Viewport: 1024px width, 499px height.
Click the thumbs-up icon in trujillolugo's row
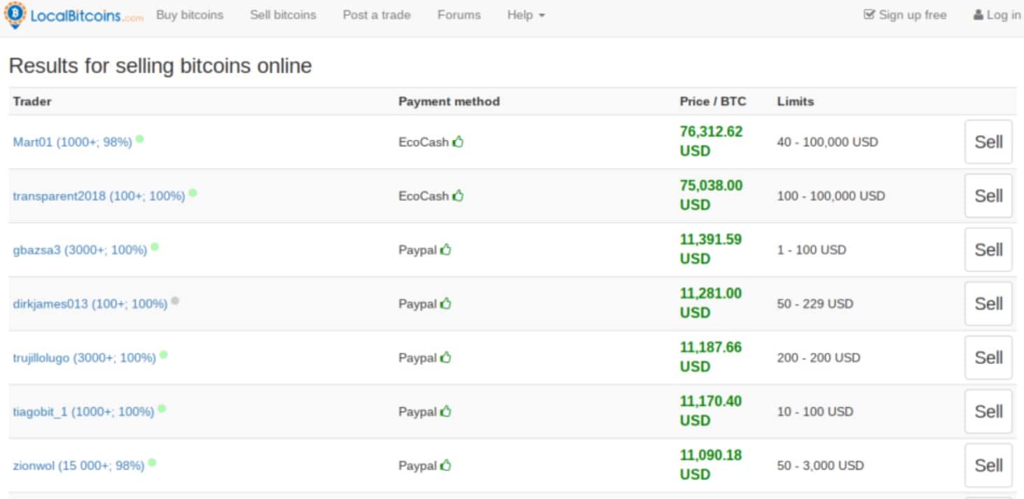click(x=446, y=357)
